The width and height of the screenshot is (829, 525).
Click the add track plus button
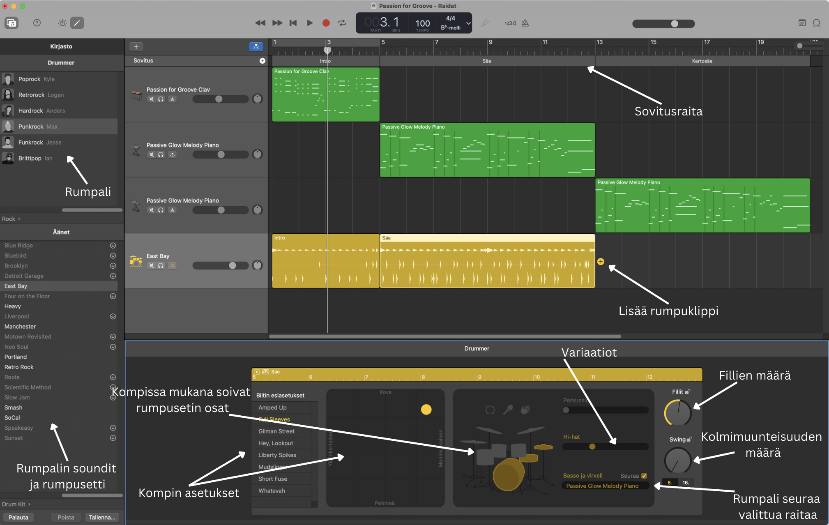tap(136, 47)
